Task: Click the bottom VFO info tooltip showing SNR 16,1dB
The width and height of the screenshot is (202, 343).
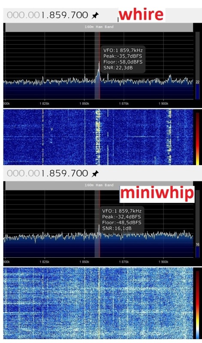Action: click(122, 220)
